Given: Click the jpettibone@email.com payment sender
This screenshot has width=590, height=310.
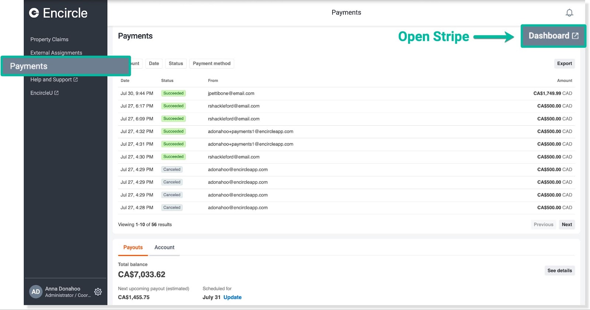Looking at the screenshot, I should click(x=231, y=93).
